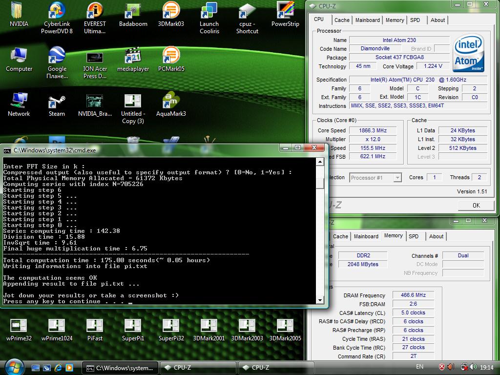Open the NVIDIA folder desktop icon
The image size is (500, 375).
pyautogui.click(x=19, y=15)
